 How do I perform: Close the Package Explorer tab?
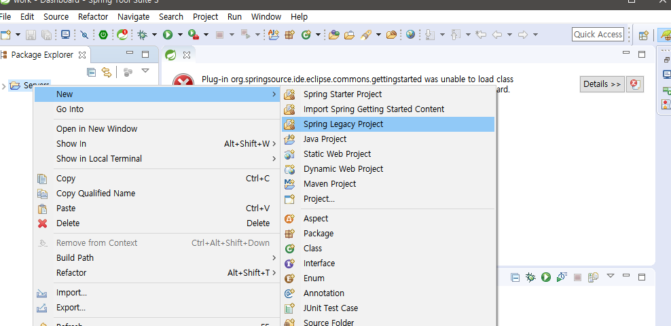click(x=82, y=55)
